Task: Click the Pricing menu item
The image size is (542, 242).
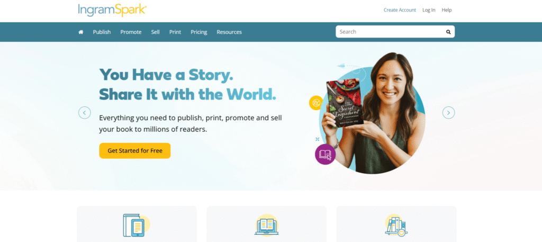Action: (199, 32)
